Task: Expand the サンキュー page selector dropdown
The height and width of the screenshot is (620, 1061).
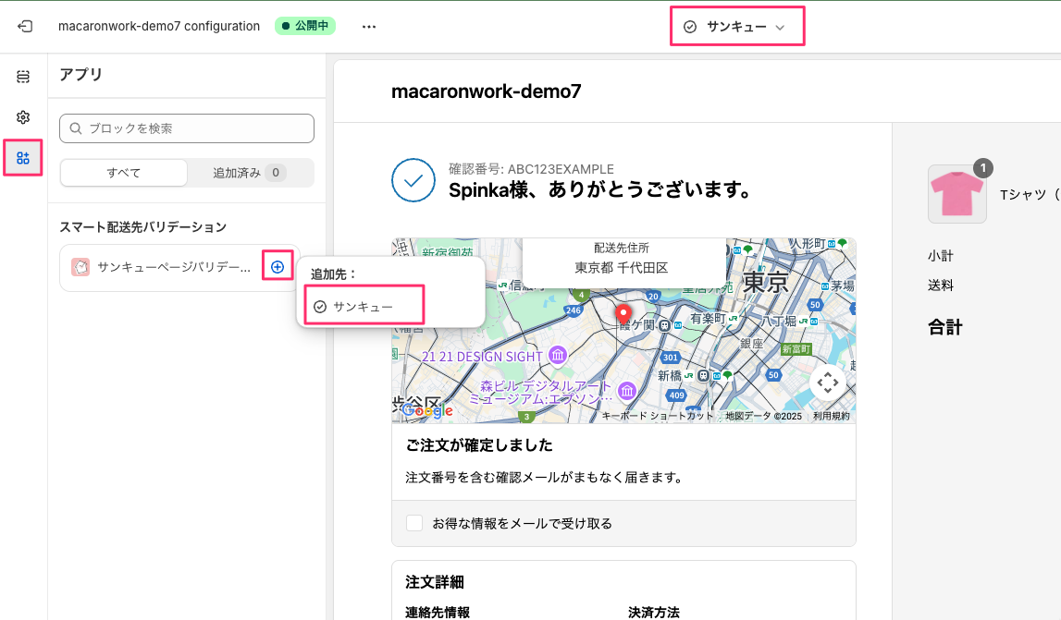Action: pos(737,27)
